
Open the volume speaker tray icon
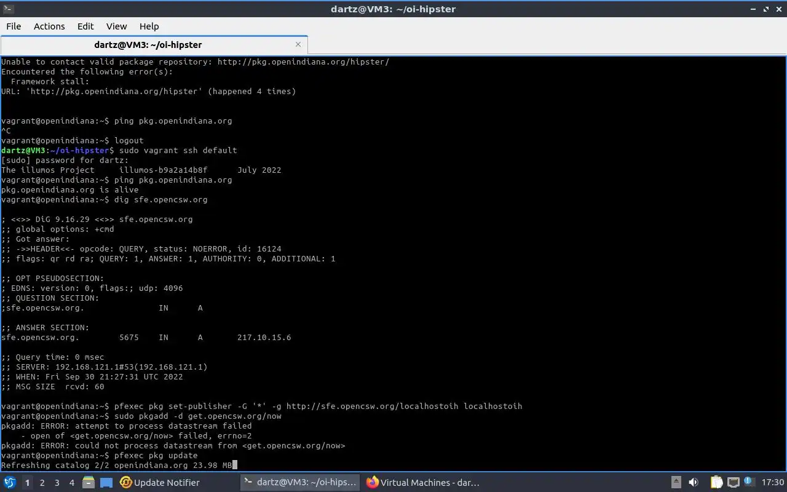694,483
